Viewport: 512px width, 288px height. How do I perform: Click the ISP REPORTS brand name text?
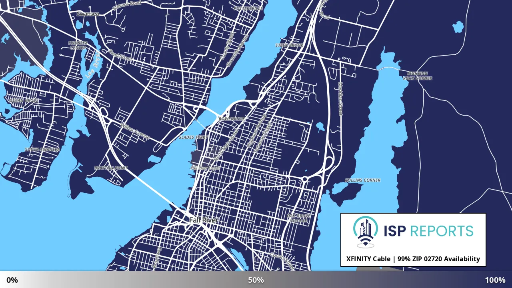coord(428,231)
